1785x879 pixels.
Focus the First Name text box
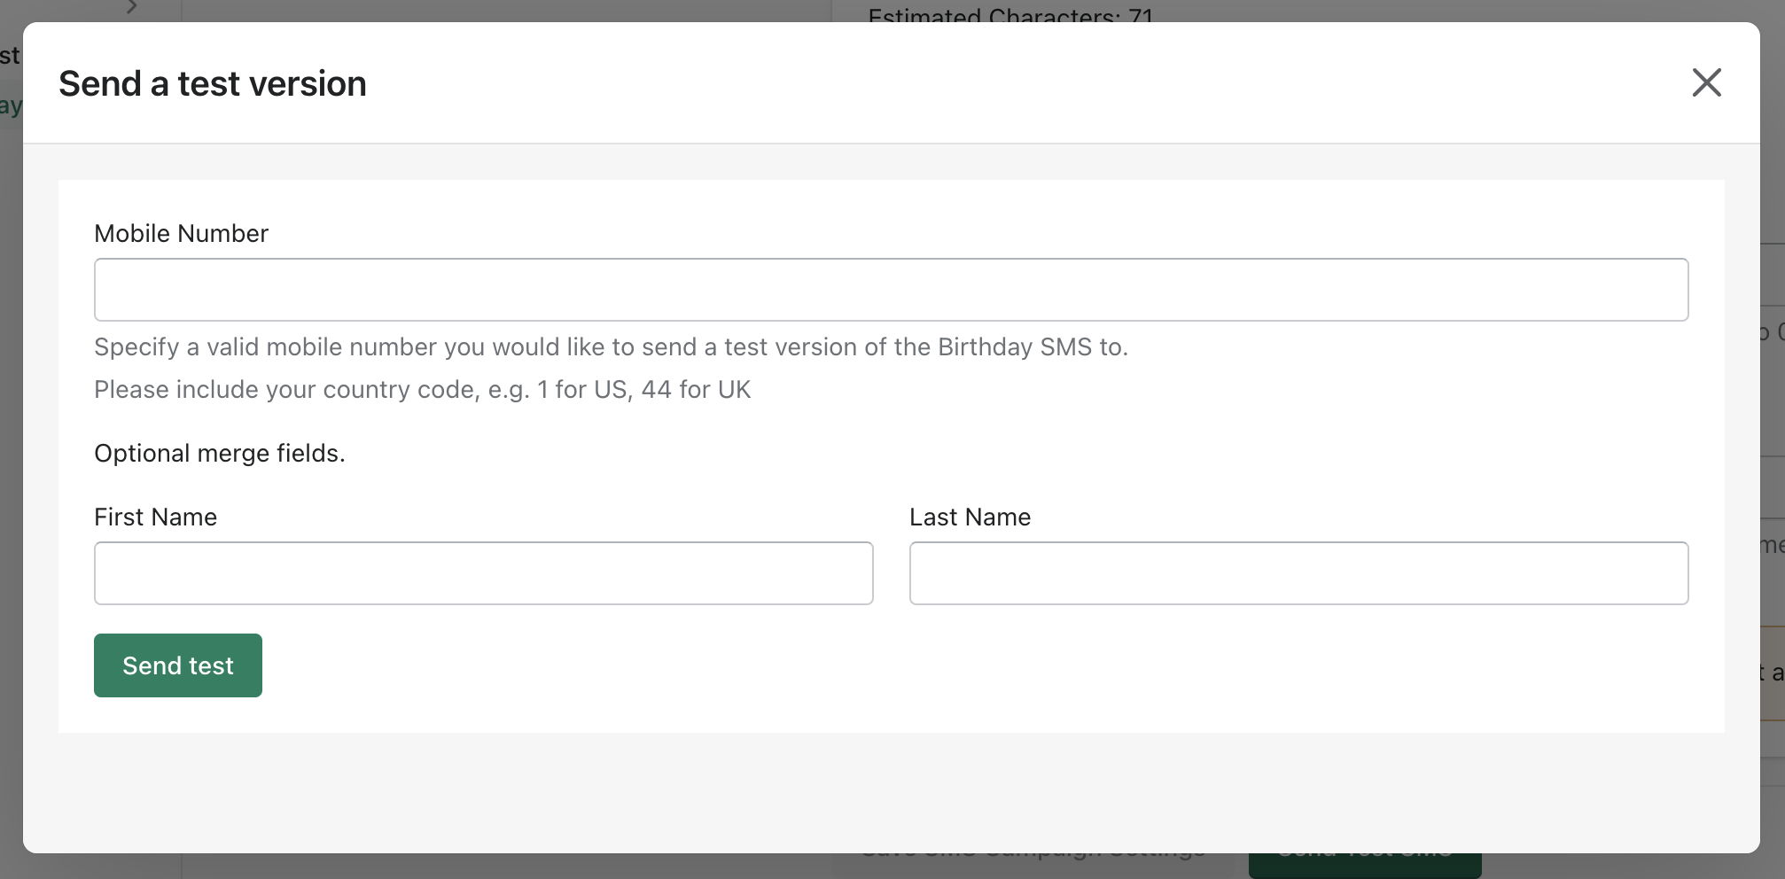click(x=483, y=573)
